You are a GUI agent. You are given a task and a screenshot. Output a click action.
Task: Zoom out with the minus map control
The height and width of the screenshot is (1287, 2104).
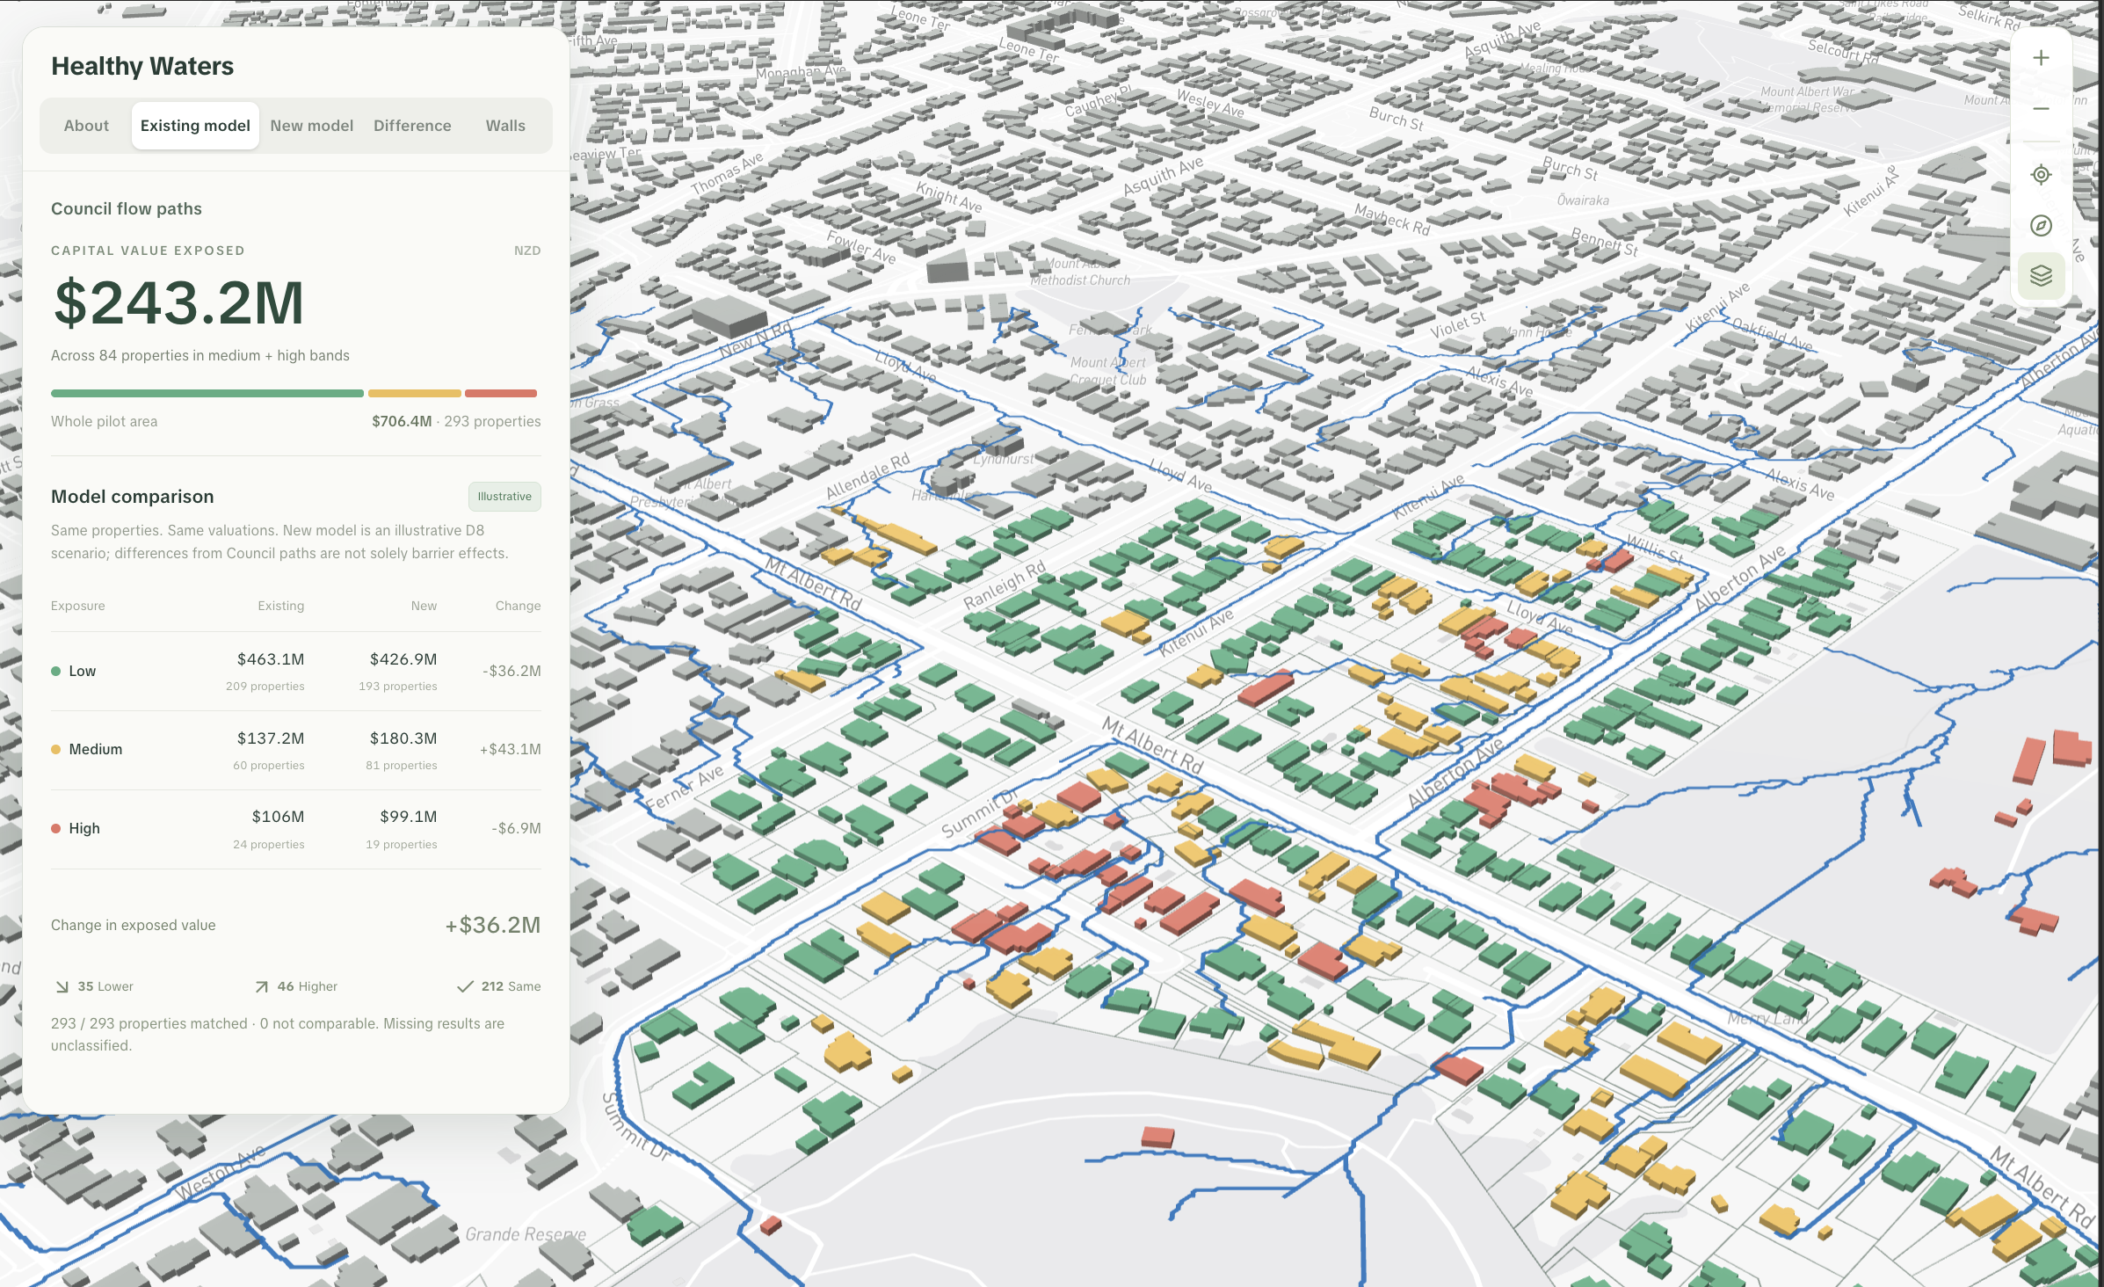(2041, 109)
